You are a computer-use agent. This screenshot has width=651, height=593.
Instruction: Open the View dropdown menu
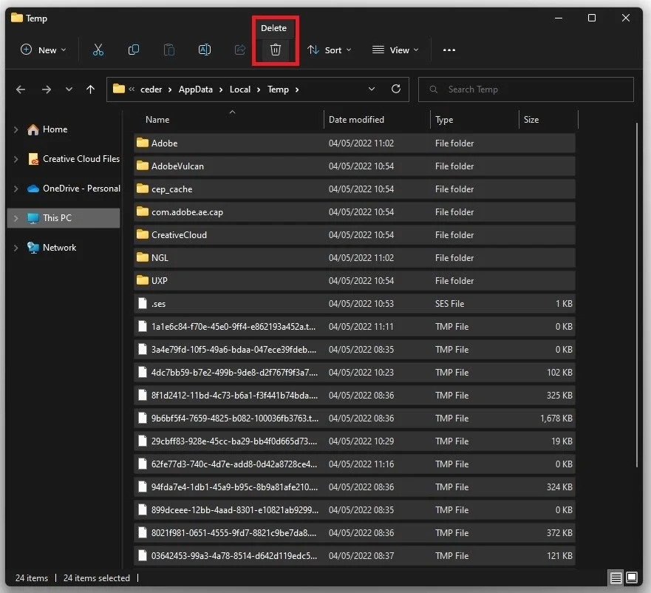395,50
